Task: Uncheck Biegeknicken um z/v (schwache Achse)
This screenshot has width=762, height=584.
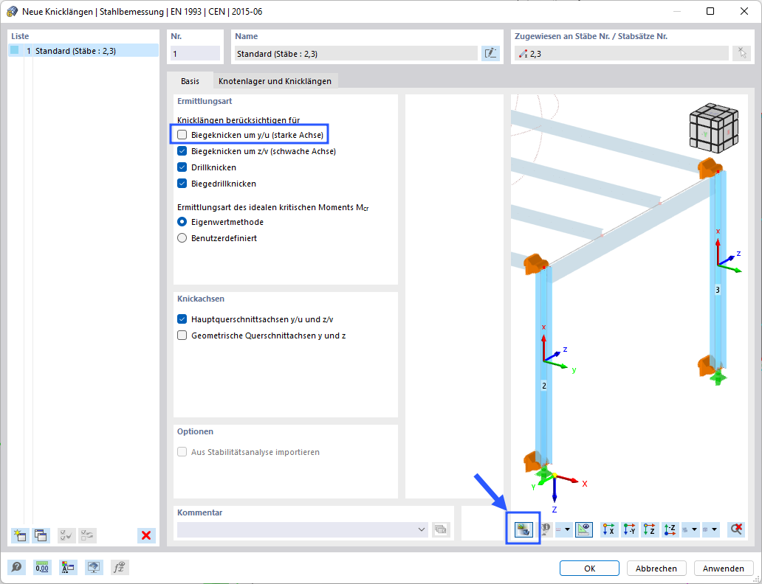Action: (x=182, y=151)
